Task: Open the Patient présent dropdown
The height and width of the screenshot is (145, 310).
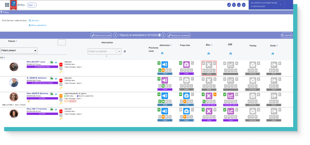Action: click(19, 50)
